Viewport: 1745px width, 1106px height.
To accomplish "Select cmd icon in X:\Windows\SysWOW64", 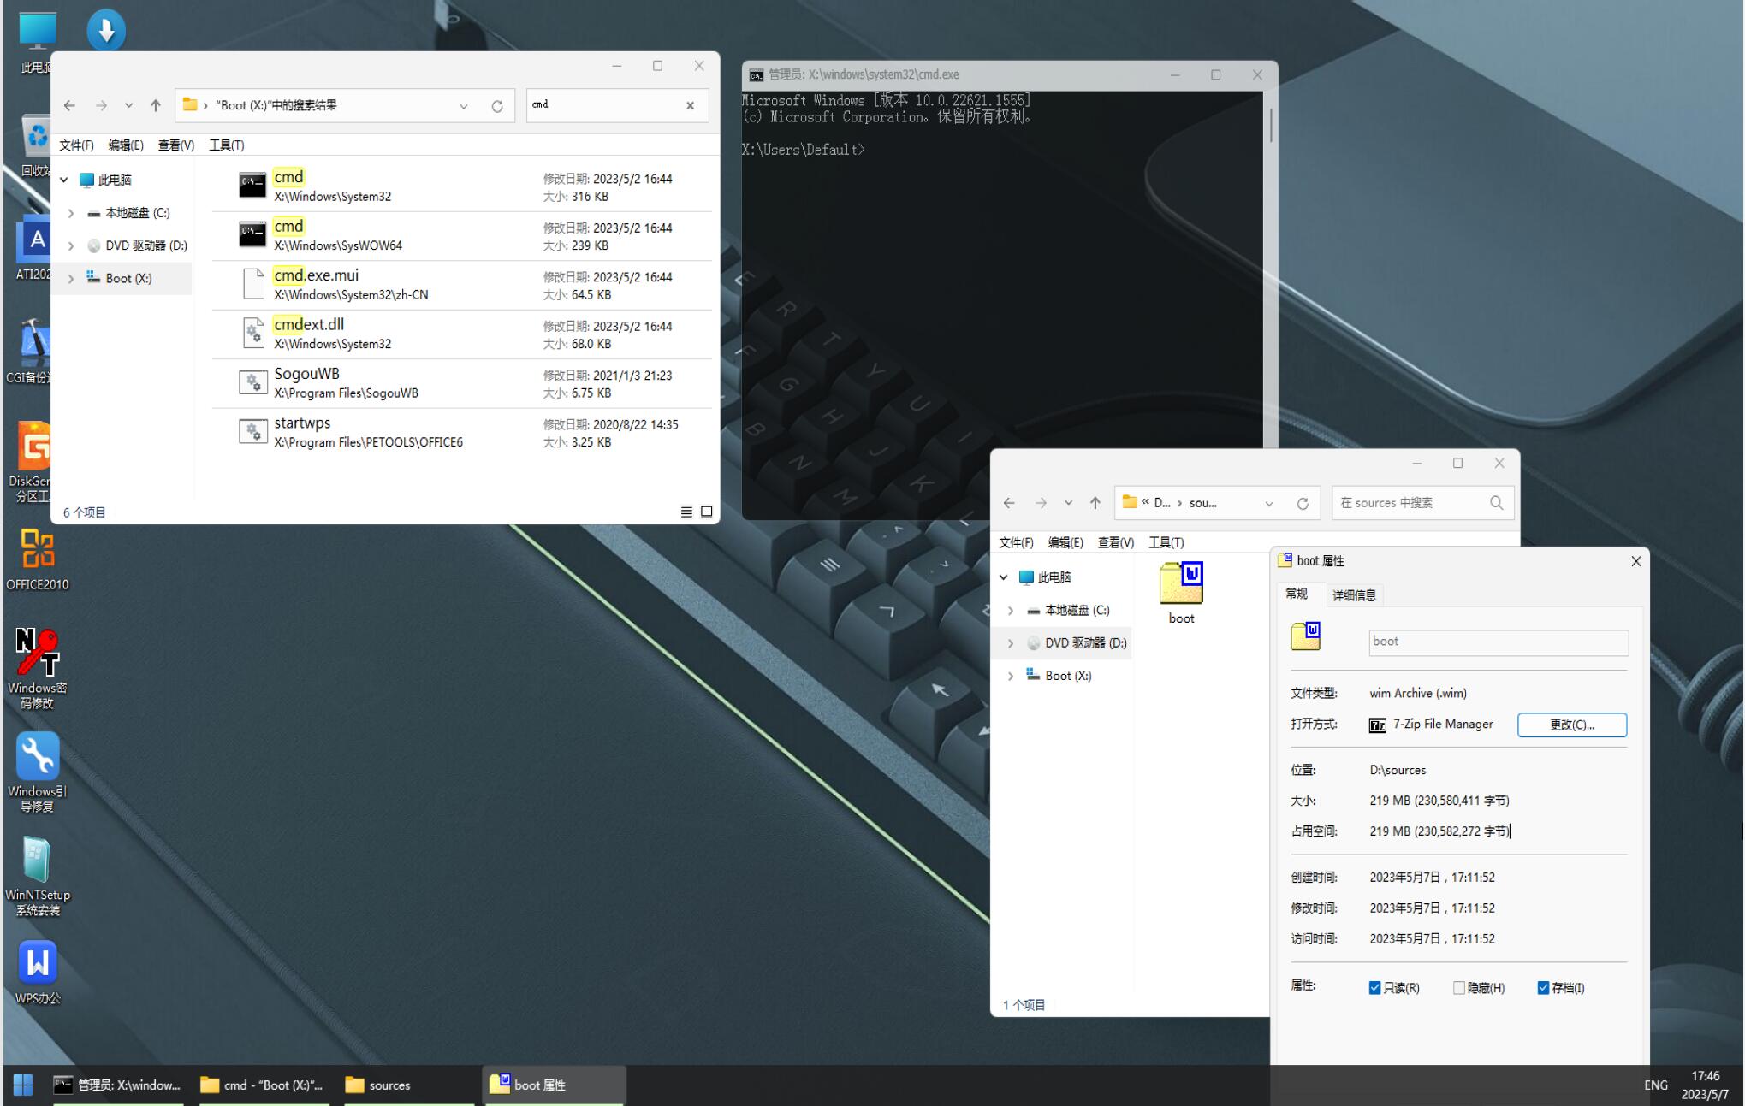I will (252, 234).
